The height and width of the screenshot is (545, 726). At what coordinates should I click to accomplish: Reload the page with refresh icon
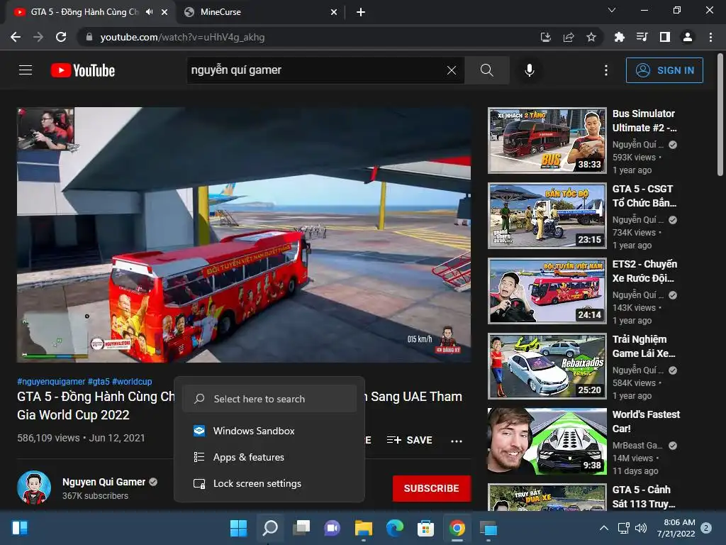click(61, 37)
